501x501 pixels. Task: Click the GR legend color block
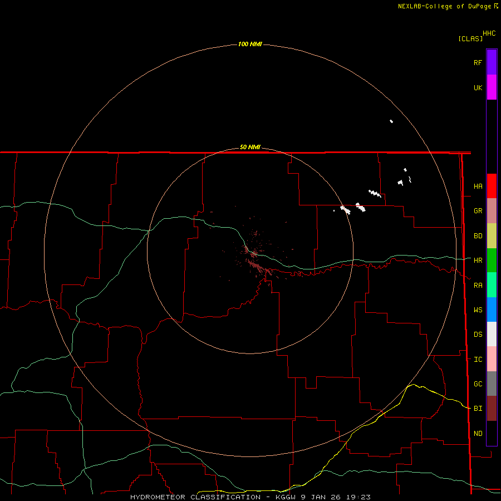click(x=492, y=211)
